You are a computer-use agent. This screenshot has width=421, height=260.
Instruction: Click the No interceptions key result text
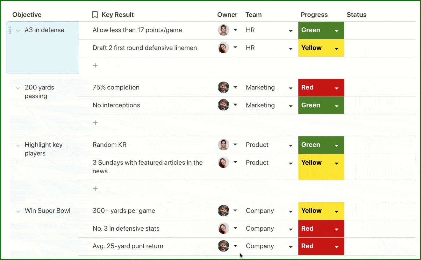pos(116,105)
